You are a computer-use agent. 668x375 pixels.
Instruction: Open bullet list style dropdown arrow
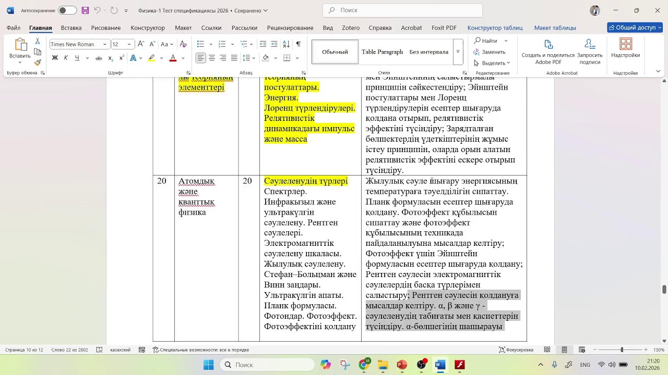[x=211, y=44]
